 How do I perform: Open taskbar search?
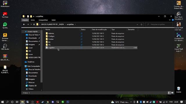pyautogui.click(x=7, y=102)
